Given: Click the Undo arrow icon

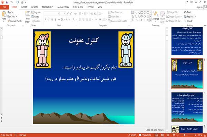Looking at the screenshot, I should click(12, 2).
